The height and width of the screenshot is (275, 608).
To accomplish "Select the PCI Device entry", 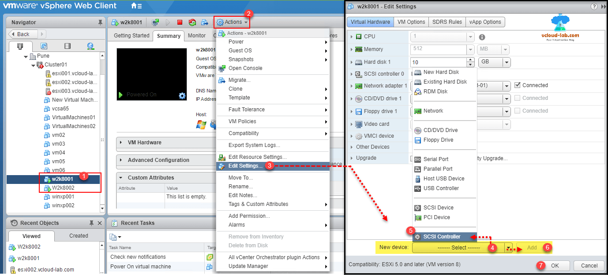I will coord(437,217).
